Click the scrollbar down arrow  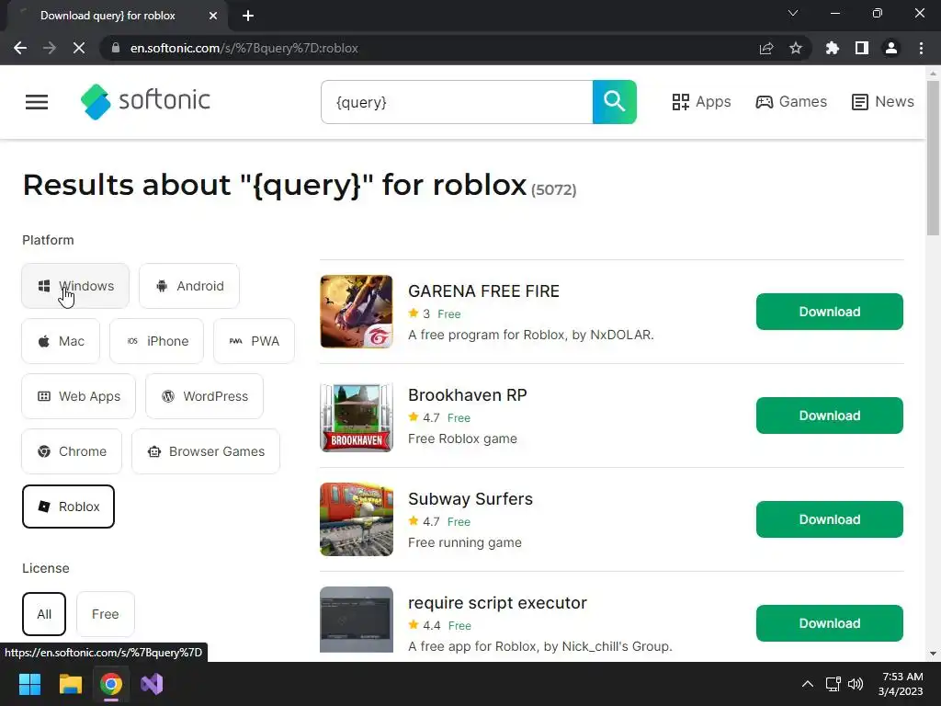(x=933, y=654)
